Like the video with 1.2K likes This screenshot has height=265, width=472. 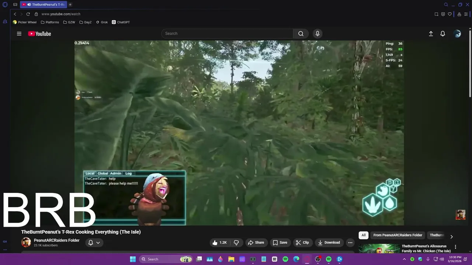(x=220, y=243)
